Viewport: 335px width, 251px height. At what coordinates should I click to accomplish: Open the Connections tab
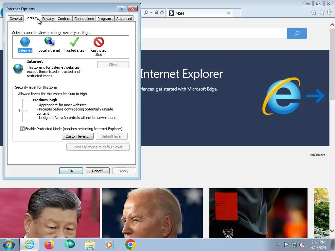[84, 19]
